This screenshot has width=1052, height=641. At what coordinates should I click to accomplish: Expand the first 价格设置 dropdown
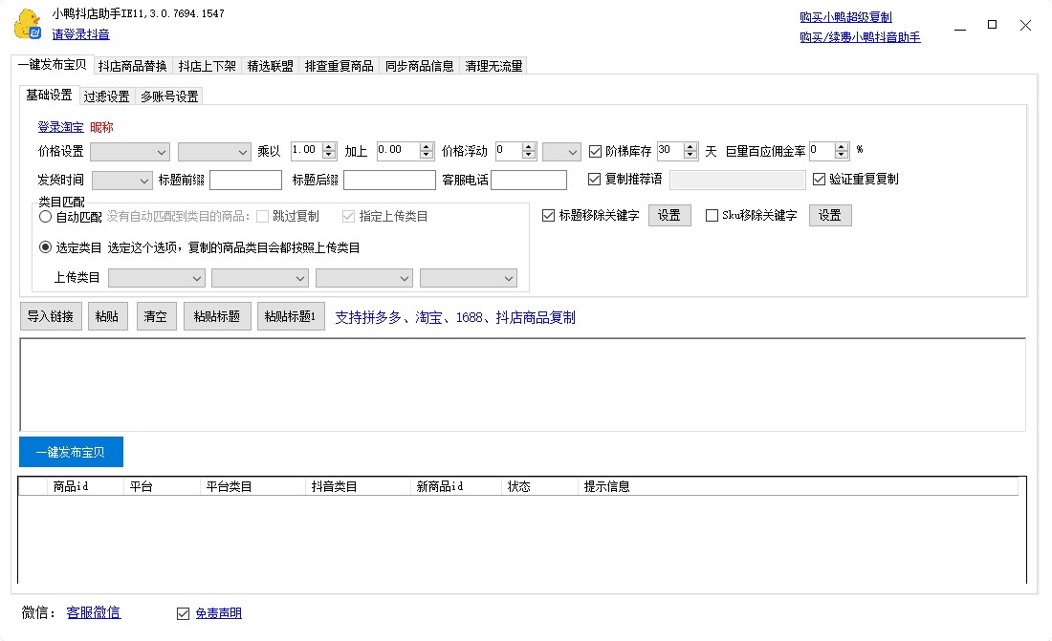coord(129,152)
